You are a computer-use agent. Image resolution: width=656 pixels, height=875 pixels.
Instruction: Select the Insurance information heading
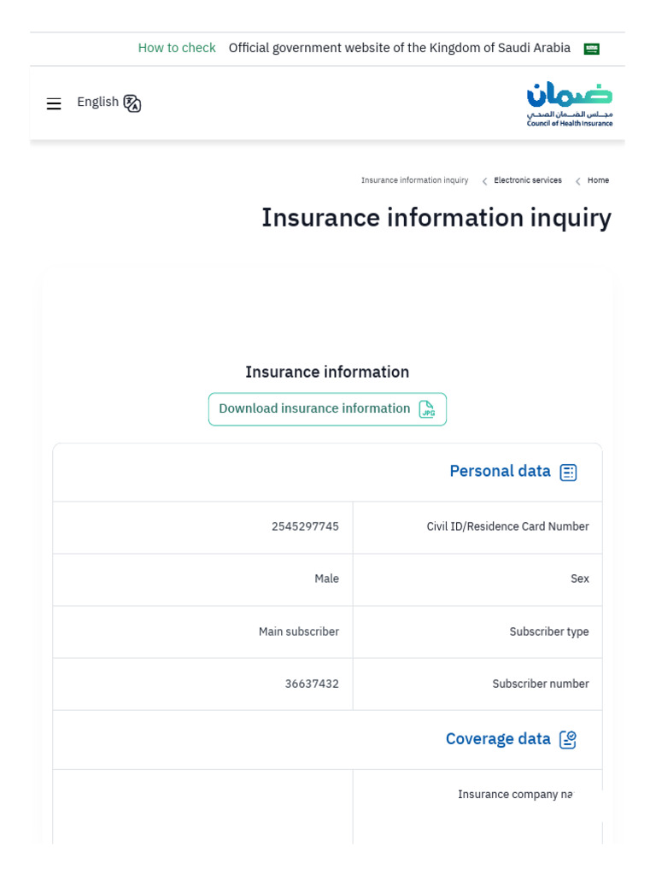pyautogui.click(x=327, y=373)
